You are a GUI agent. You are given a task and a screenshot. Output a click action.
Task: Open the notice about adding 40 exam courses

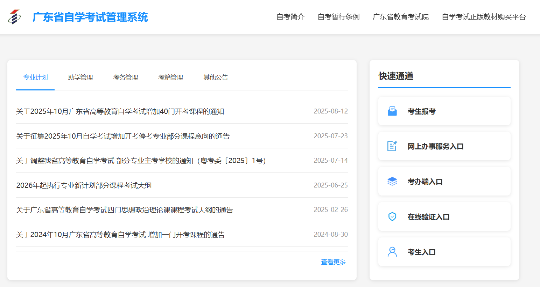click(x=120, y=111)
